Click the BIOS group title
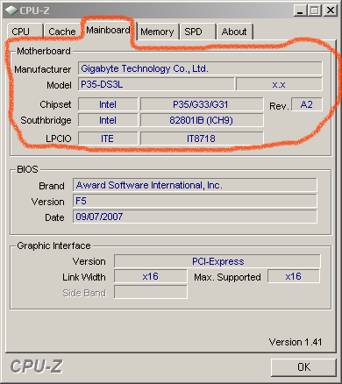The image size is (342, 384). click(27, 169)
